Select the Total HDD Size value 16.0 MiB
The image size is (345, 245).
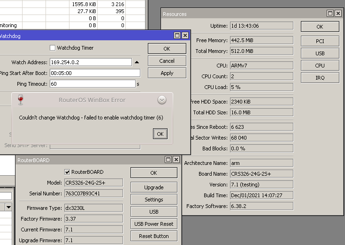261,112
